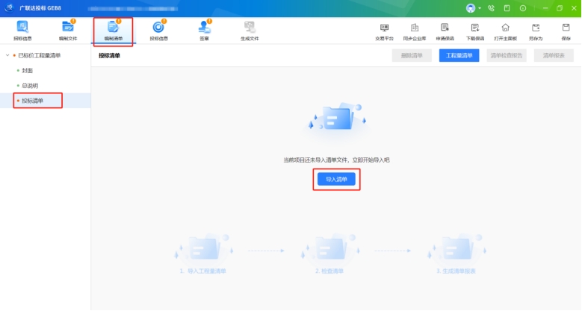Click the 另存为 save-as icon
Image resolution: width=582 pixels, height=311 pixels.
[536, 31]
